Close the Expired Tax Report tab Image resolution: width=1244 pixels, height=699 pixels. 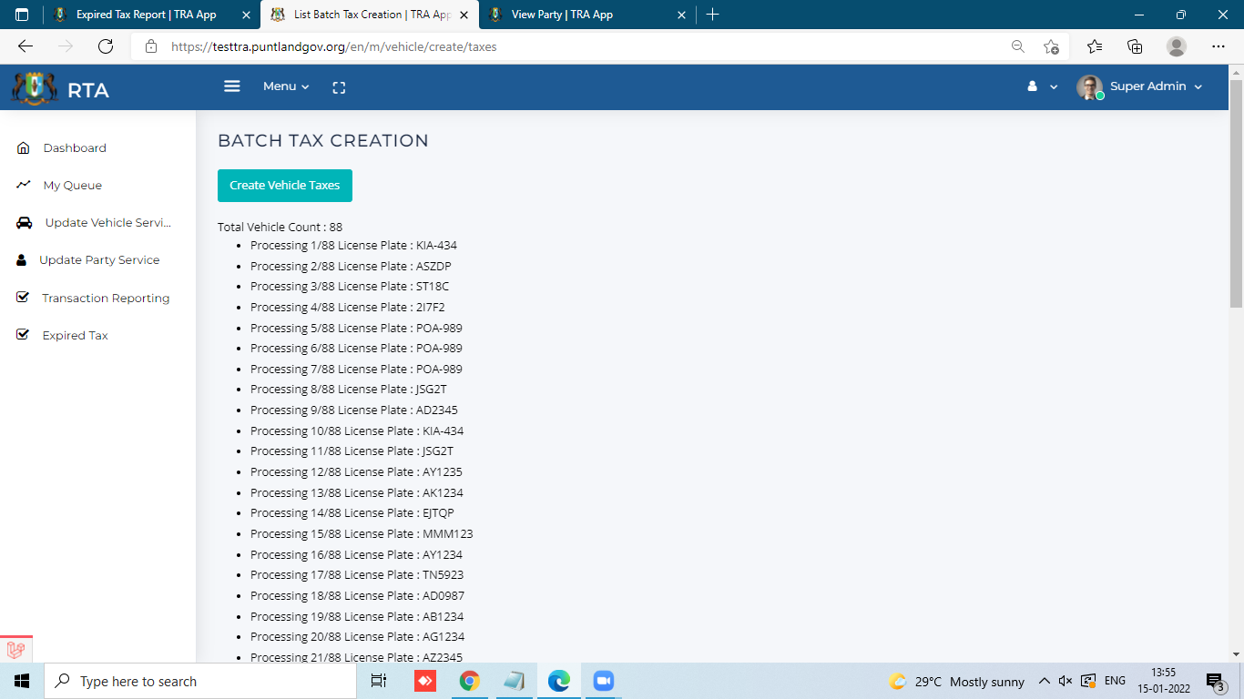246,15
